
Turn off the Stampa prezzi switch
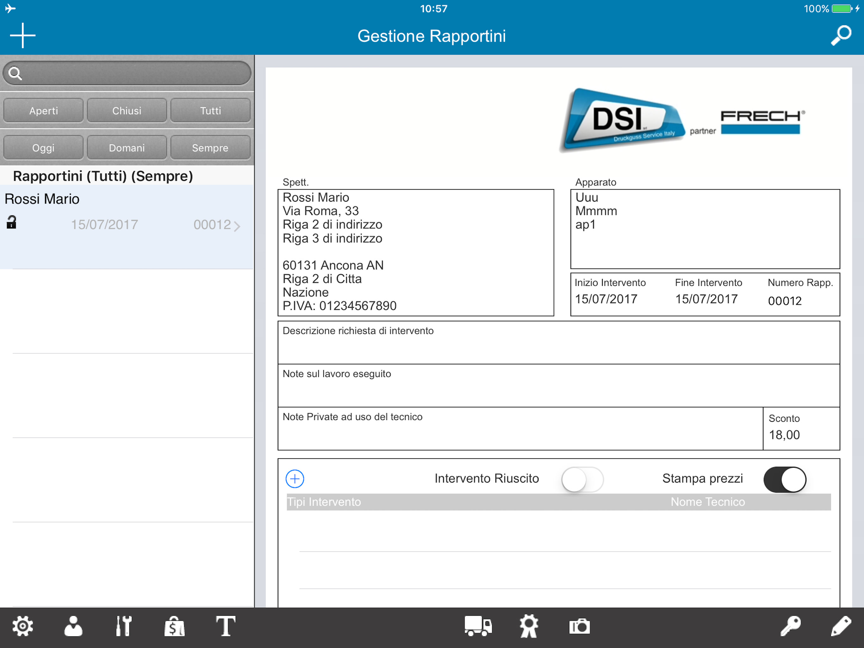[785, 479]
